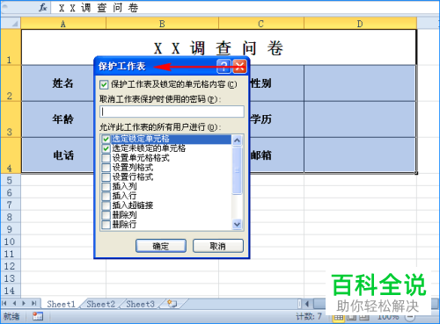Check the 插入超链接 checkbox
Image resolution: width=440 pixels, height=324 pixels.
tap(106, 205)
